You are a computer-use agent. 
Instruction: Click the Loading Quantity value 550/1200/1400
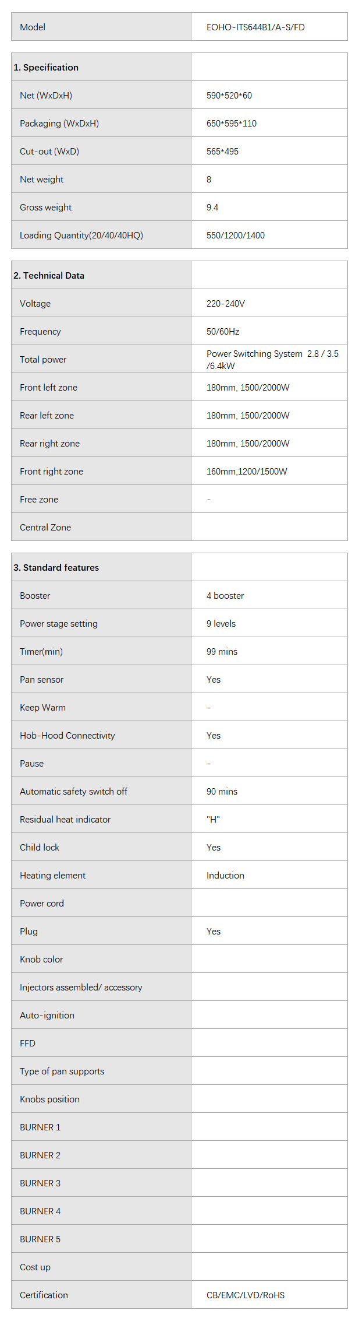[x=236, y=236]
